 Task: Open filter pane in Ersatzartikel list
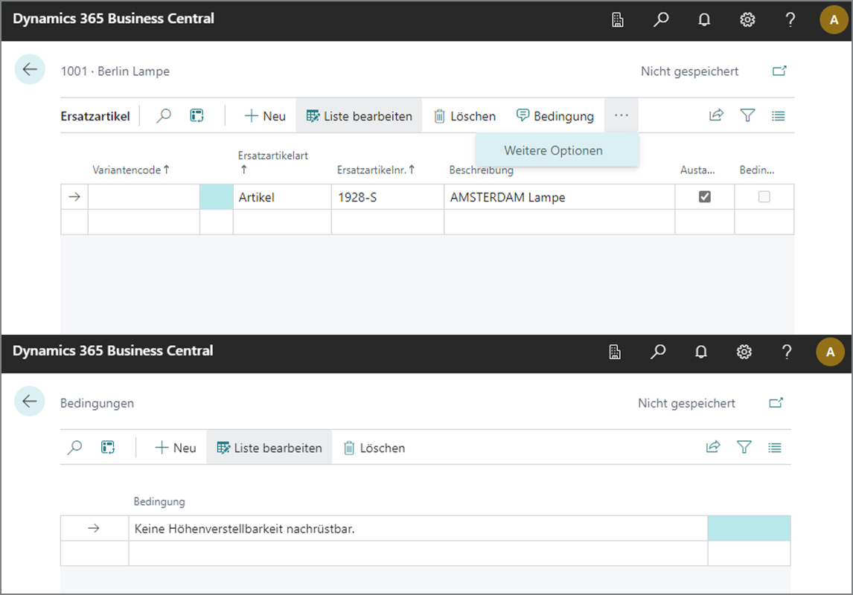(x=747, y=115)
